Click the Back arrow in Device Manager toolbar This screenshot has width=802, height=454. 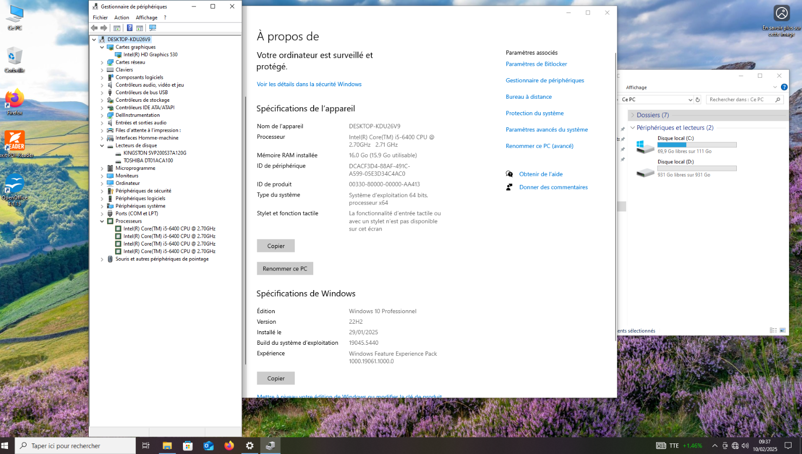[x=94, y=28]
